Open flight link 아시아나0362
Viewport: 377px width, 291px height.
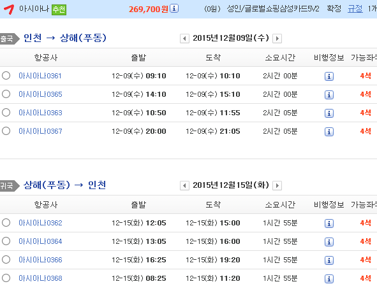40,223
